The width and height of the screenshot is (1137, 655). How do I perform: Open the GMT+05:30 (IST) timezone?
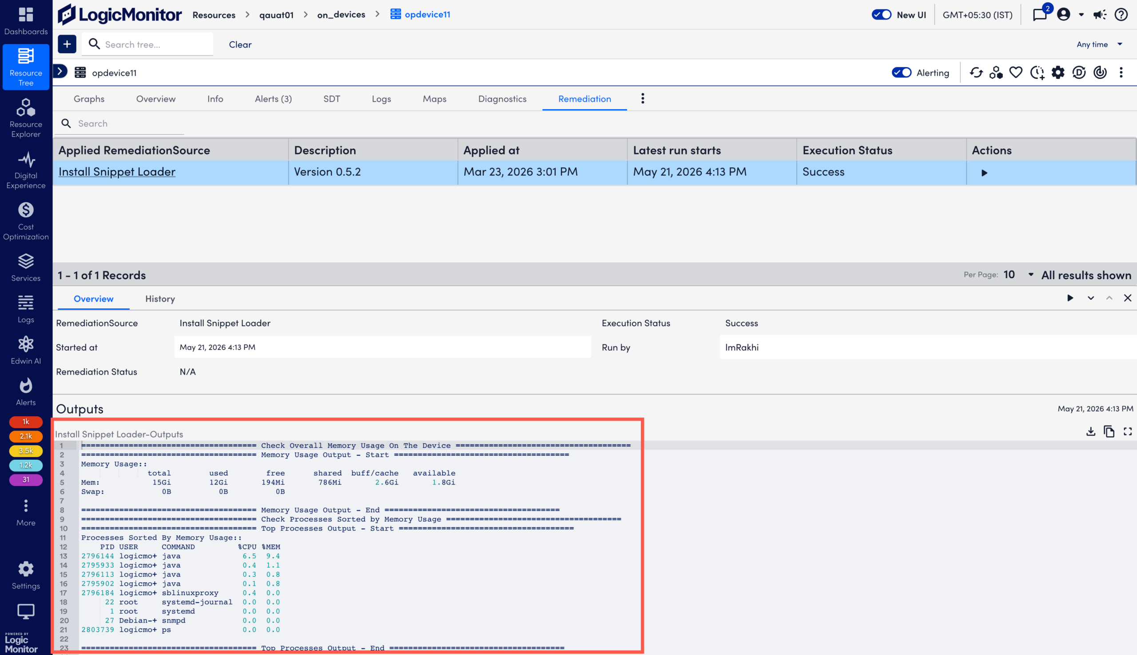pos(977,14)
